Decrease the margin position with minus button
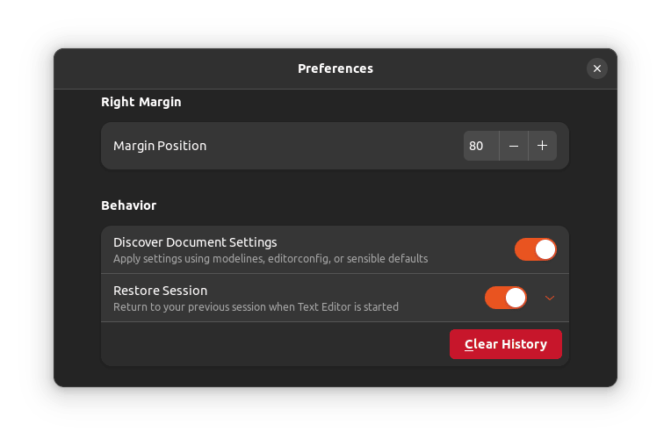This screenshot has width=671, height=446. (x=514, y=146)
